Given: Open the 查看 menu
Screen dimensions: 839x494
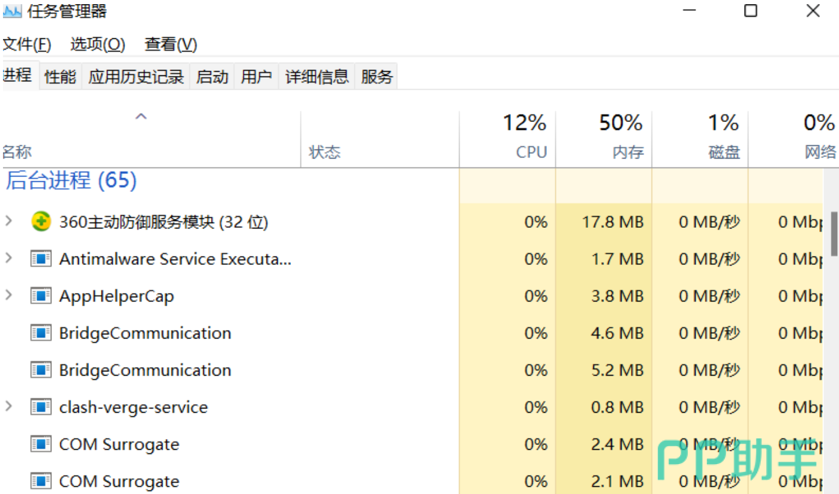Looking at the screenshot, I should tap(171, 44).
